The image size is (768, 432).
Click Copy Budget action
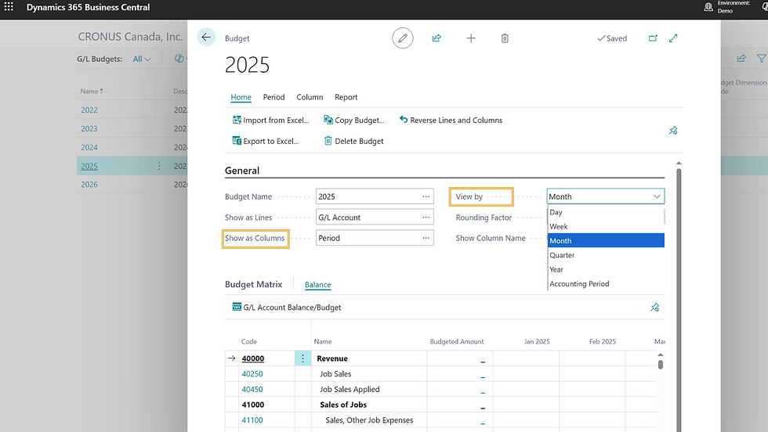coord(353,120)
